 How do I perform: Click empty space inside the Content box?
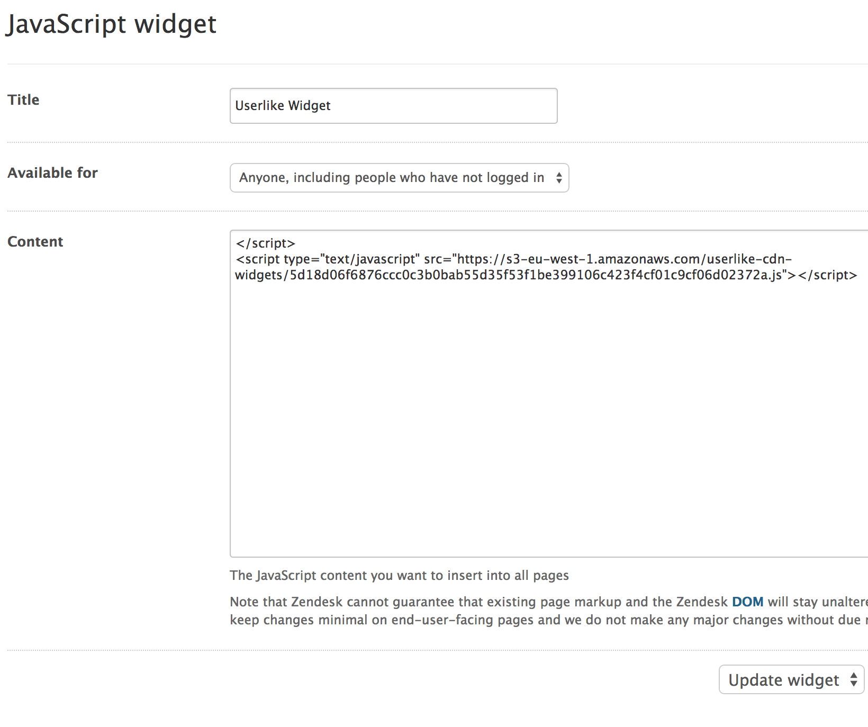coord(549,418)
